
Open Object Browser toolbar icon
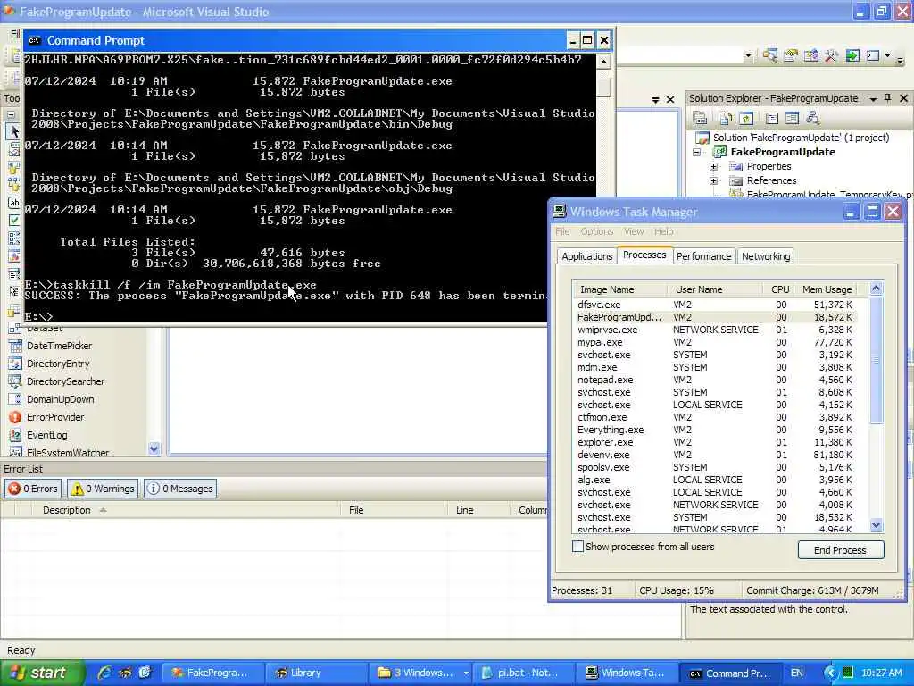(810, 56)
